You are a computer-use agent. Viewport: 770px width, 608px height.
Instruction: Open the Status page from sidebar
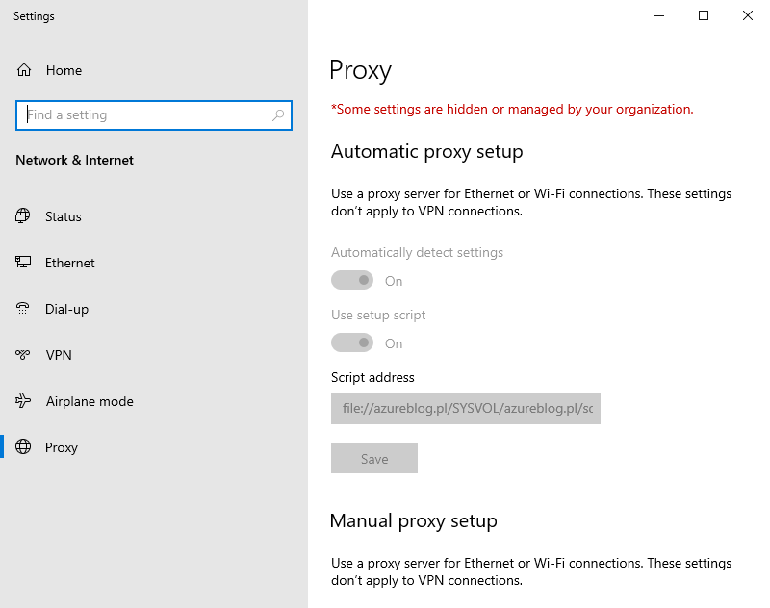pos(63,216)
